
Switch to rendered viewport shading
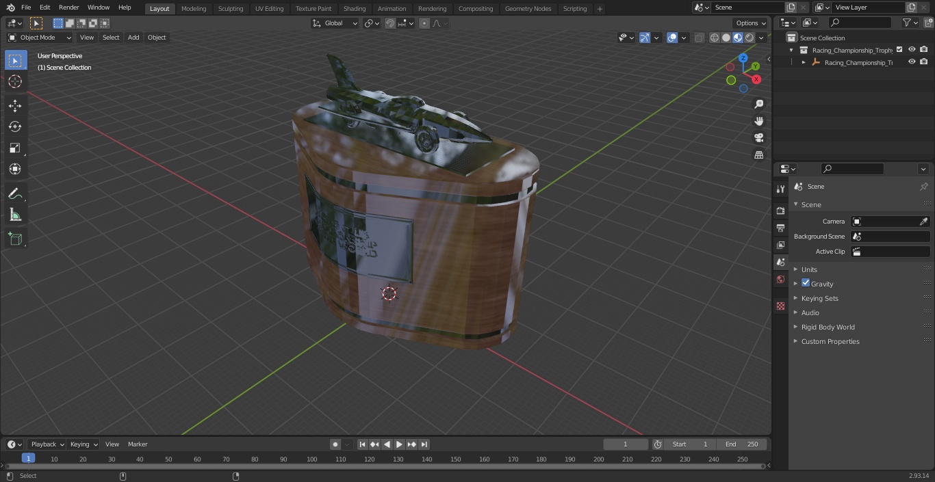pos(750,38)
